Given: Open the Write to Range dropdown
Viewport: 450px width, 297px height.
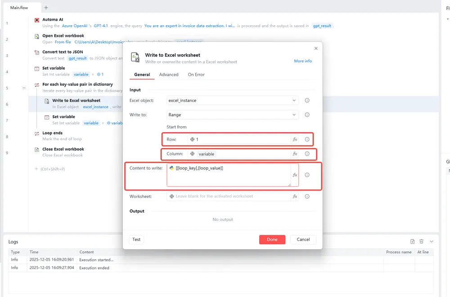Looking at the screenshot, I should click(x=233, y=115).
